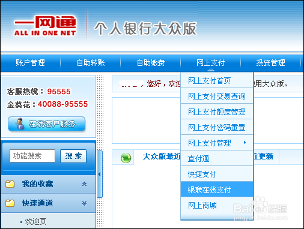Image resolution: width=304 pixels, height=229 pixels.
Task: Open the 自助转账 menu
Action: (x=91, y=63)
